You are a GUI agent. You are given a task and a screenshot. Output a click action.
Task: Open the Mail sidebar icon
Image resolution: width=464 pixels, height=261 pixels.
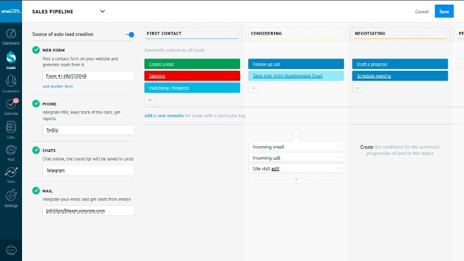click(x=10, y=151)
